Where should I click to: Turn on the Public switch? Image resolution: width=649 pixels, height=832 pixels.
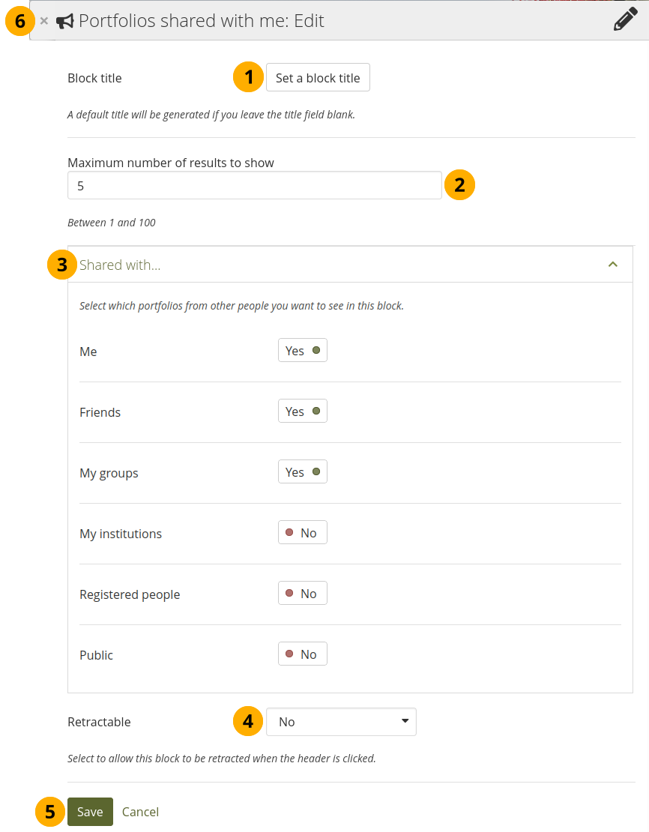pyautogui.click(x=302, y=654)
